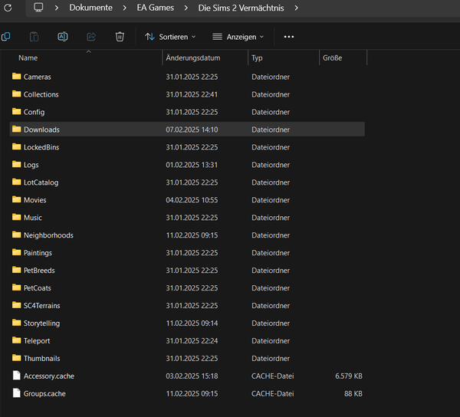Select the Music folder icon

16,217
